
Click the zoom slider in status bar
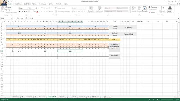click(x=167, y=100)
